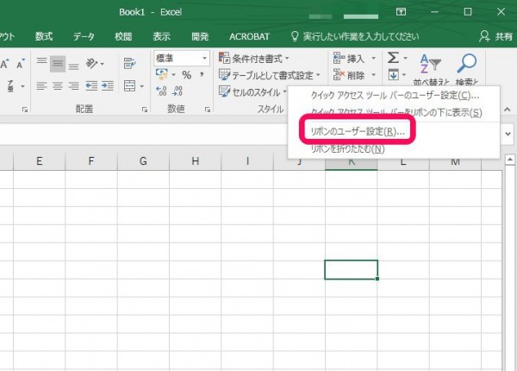The height and width of the screenshot is (371, 517).
Task: Open the AutoSum dropdown arrow
Action: click(405, 58)
